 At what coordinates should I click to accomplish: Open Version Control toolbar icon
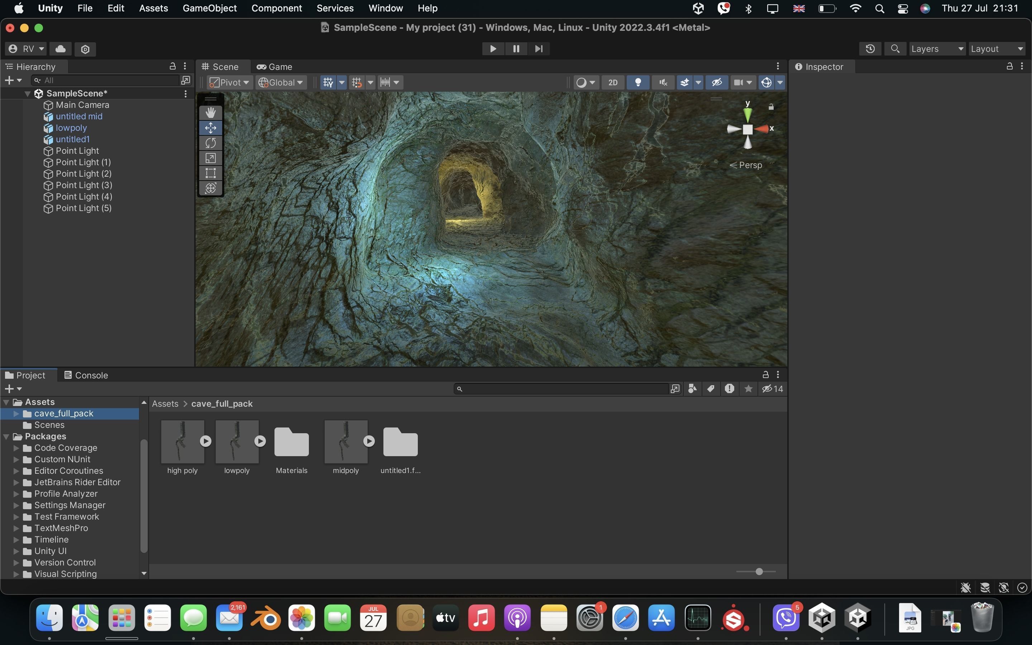coord(85,49)
